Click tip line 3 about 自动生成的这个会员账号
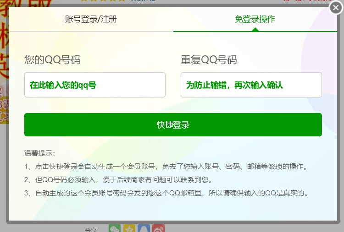 pyautogui.click(x=166, y=193)
